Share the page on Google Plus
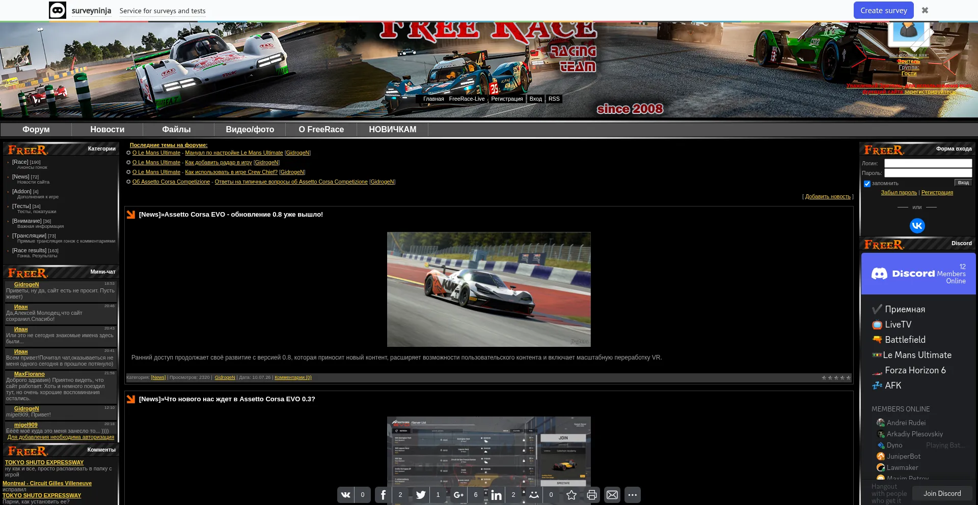 pyautogui.click(x=459, y=495)
